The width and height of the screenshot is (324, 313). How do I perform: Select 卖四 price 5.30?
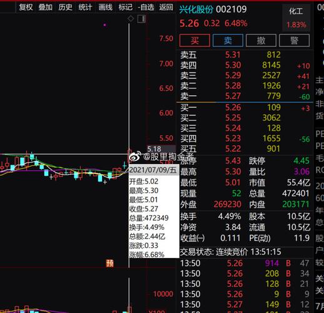tap(233, 65)
